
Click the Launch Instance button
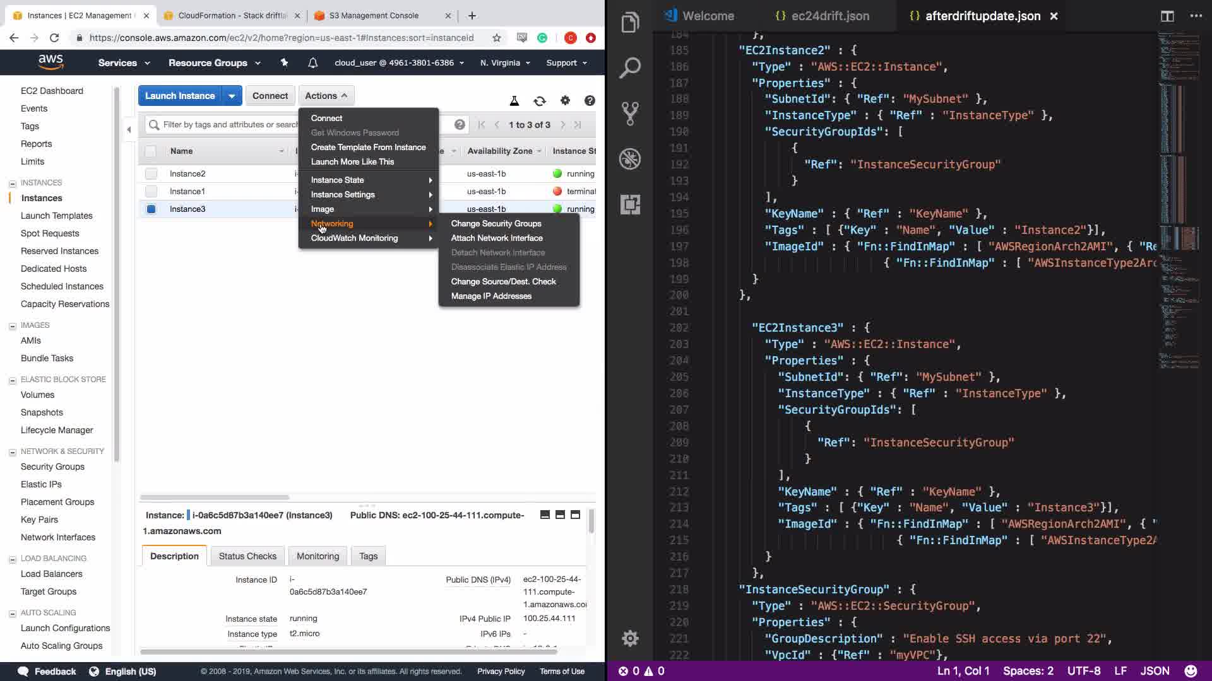[x=180, y=96]
